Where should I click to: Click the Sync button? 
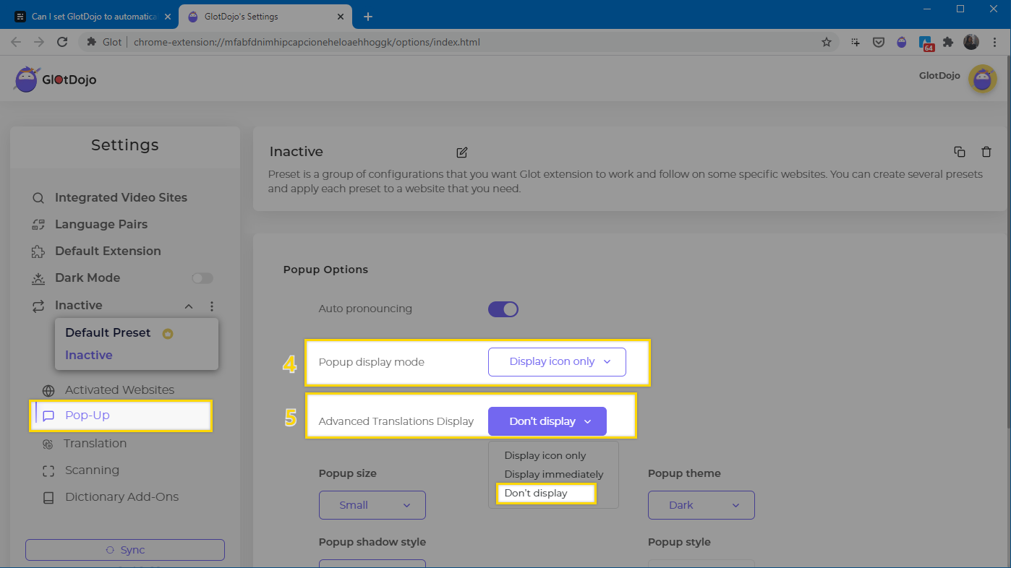point(125,550)
